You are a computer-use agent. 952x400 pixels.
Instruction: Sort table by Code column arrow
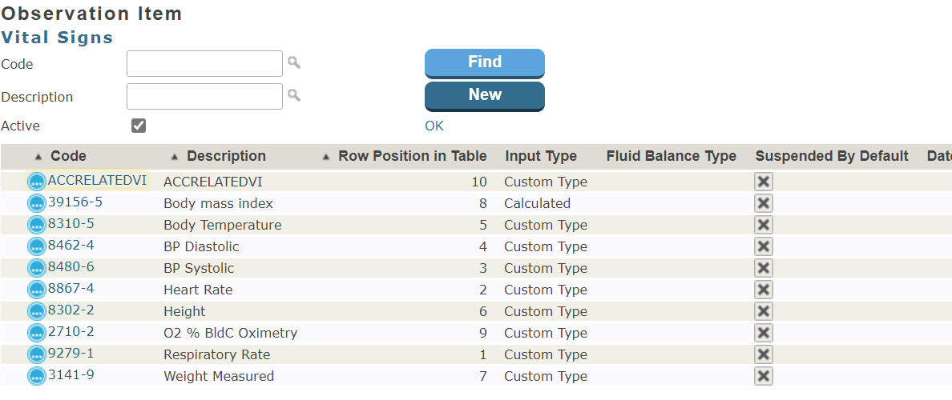click(x=38, y=157)
